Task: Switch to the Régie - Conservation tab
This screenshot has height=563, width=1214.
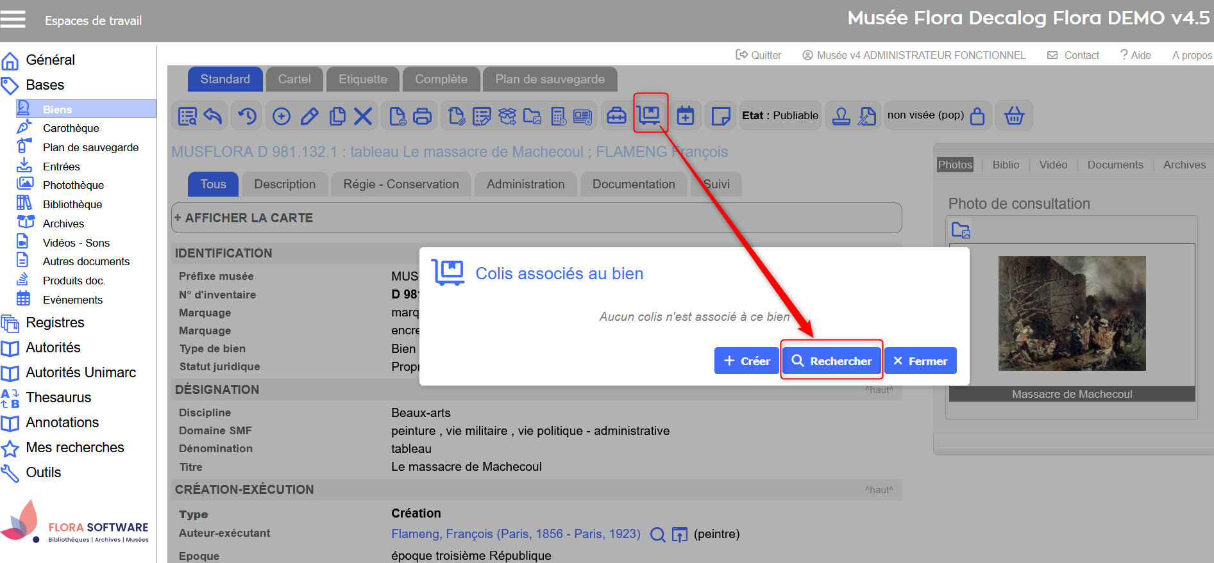Action: [x=401, y=184]
